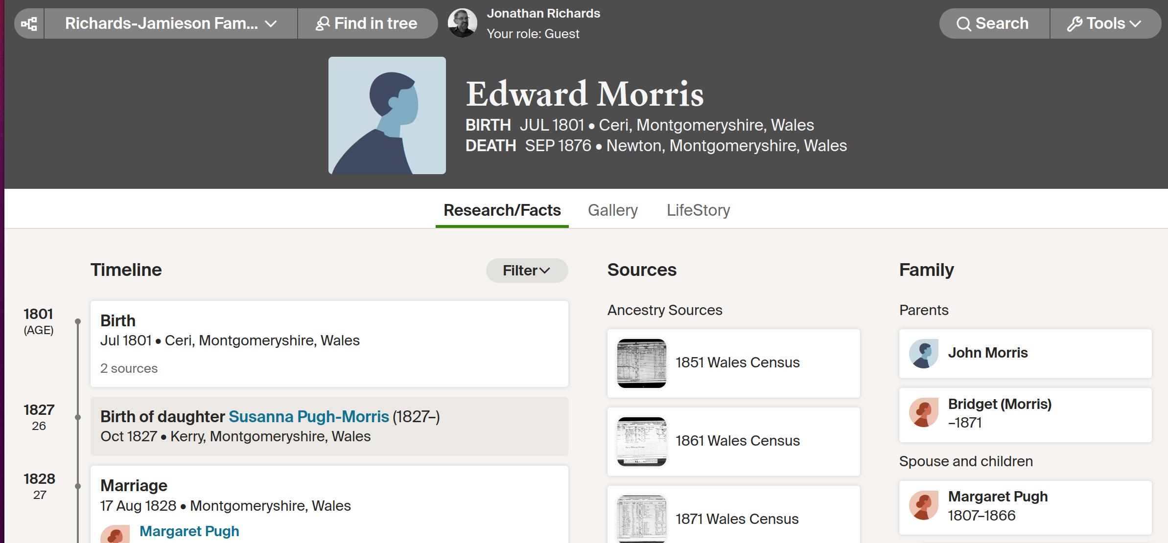This screenshot has height=543, width=1168.
Task: Click Margaret Pugh avatar in Marriage card
Action: point(115,534)
